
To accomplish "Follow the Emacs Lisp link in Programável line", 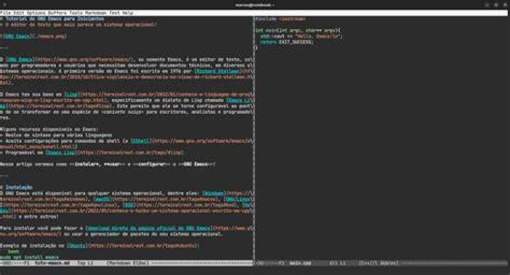I will coord(61,153).
